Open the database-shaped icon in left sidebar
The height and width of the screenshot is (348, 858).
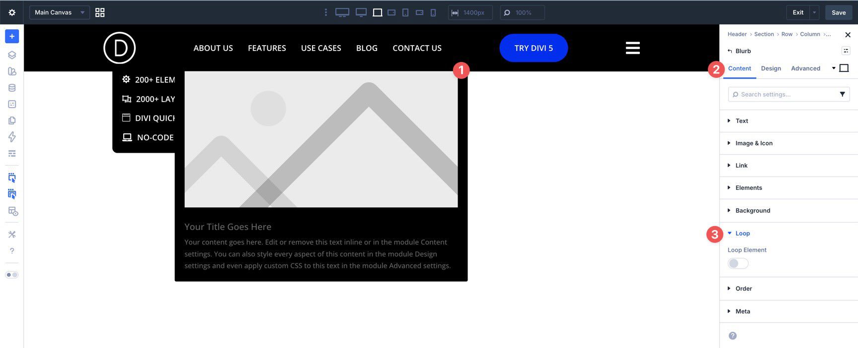pyautogui.click(x=12, y=88)
